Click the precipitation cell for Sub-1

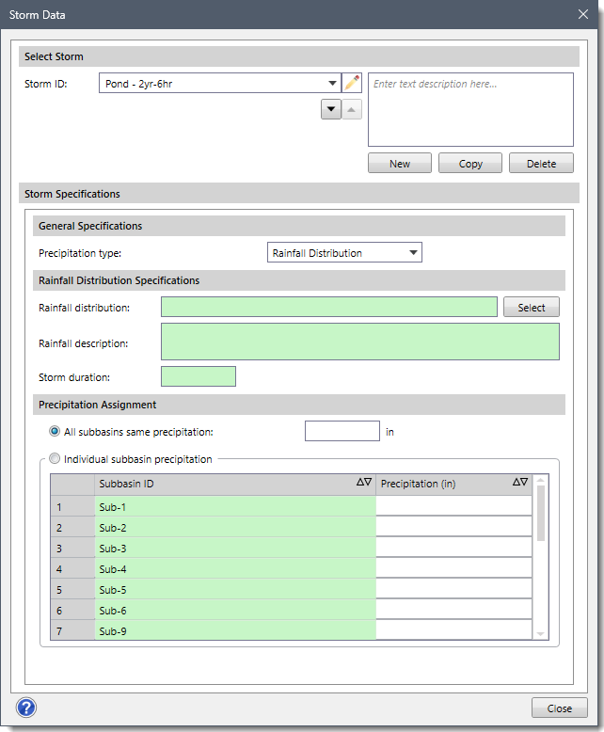(453, 506)
